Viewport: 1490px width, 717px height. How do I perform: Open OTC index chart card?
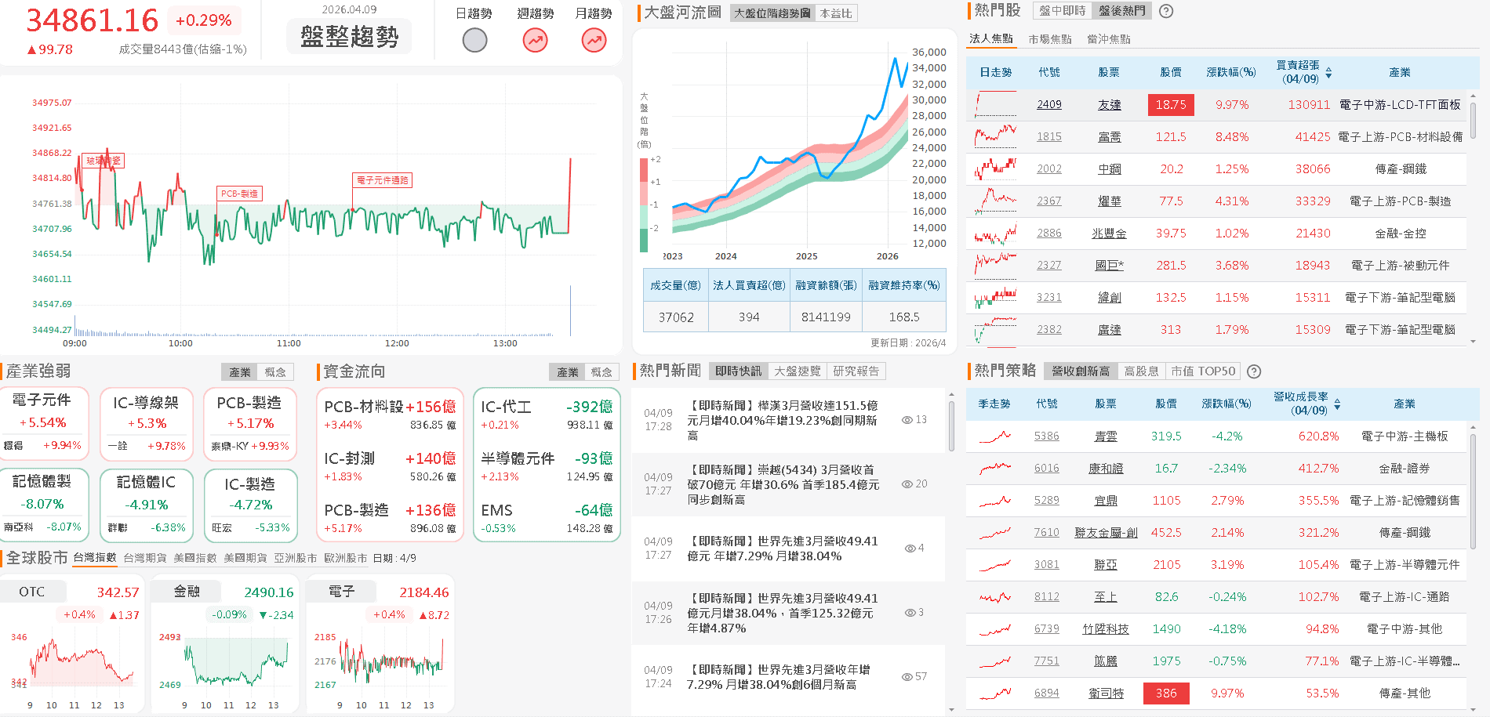coord(74,645)
